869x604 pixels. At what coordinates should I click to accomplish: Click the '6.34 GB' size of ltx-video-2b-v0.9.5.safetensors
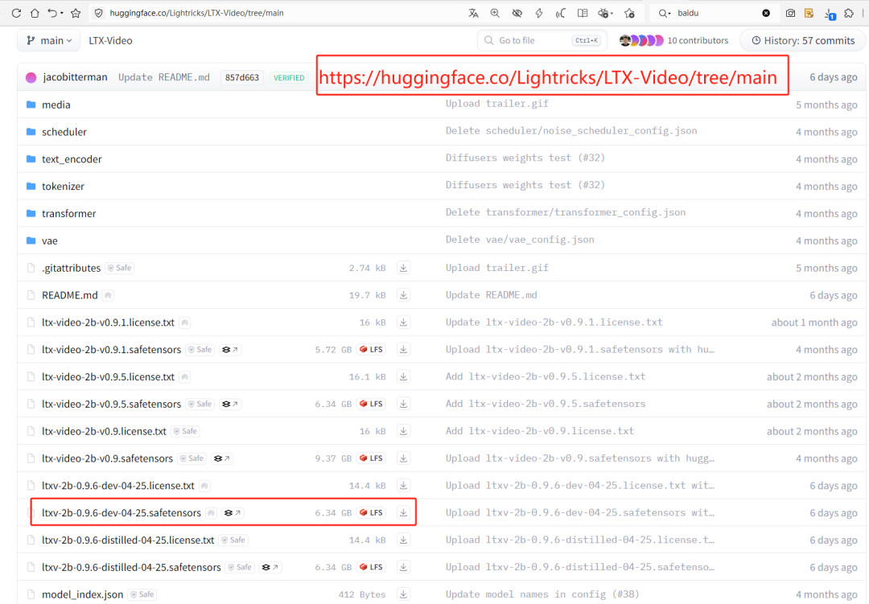[334, 404]
